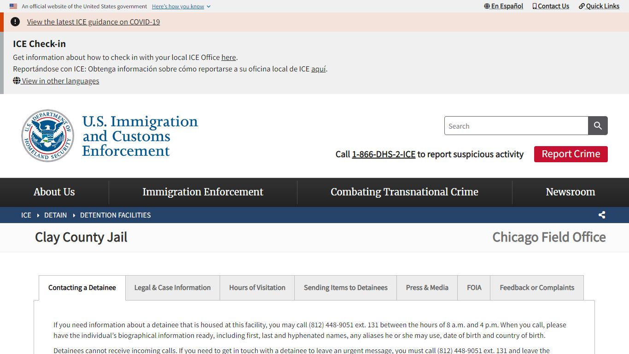Switch to Feedback or Complaints tab
629x354 pixels.
click(x=537, y=288)
